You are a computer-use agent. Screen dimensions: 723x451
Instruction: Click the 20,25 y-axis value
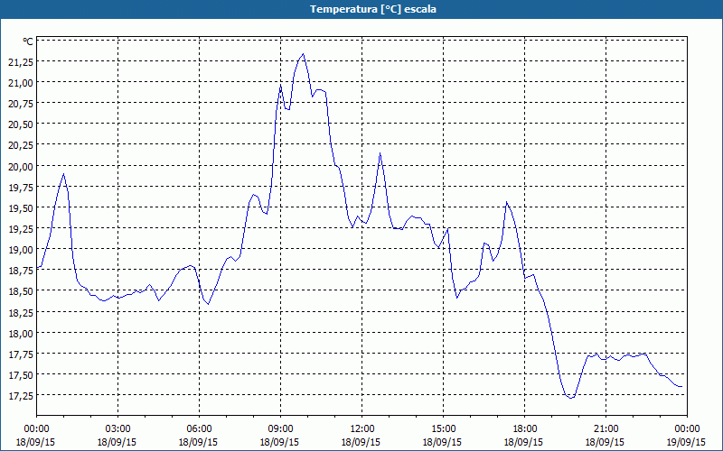click(21, 146)
